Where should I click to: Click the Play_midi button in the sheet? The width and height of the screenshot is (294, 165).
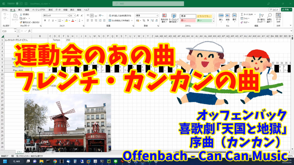pyautogui.click(x=18, y=70)
